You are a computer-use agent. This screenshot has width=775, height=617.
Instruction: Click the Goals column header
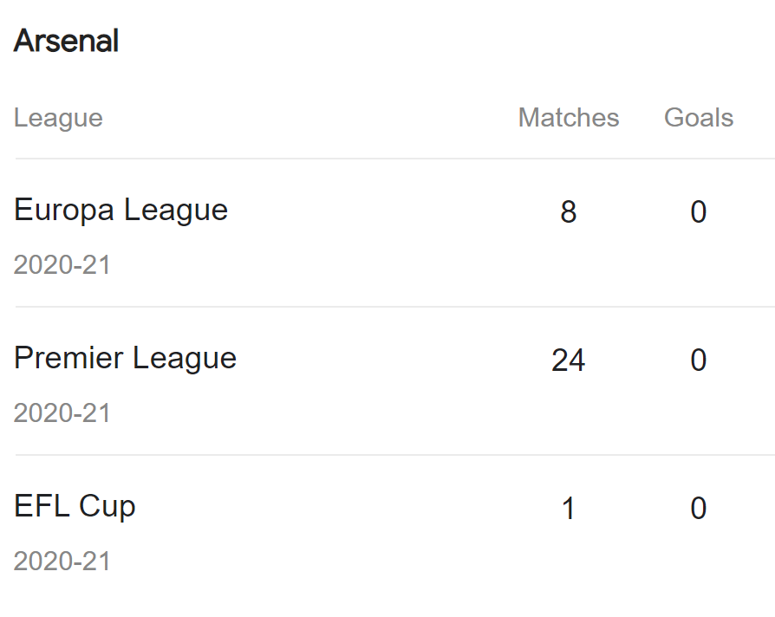coord(699,118)
